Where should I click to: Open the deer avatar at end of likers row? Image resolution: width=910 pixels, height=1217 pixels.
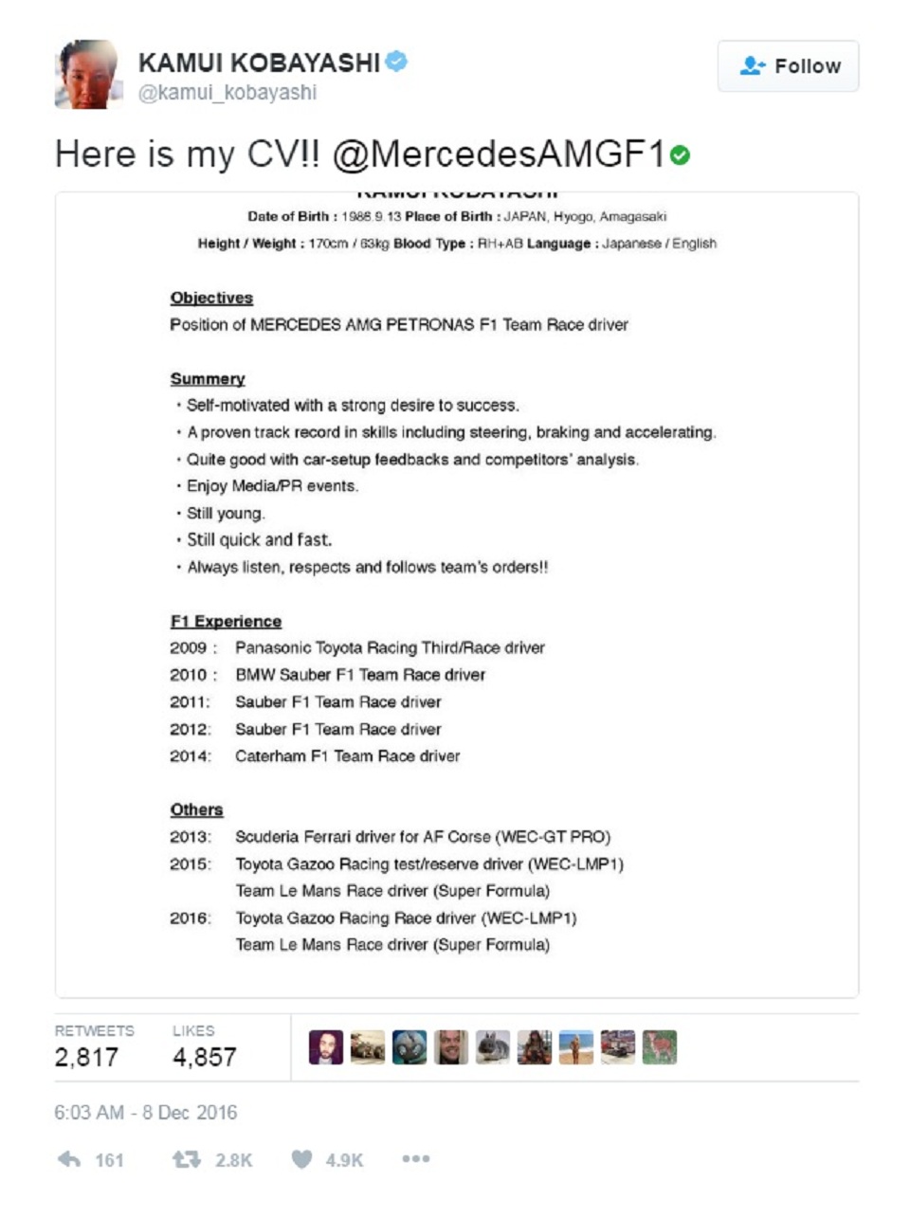[660, 1047]
